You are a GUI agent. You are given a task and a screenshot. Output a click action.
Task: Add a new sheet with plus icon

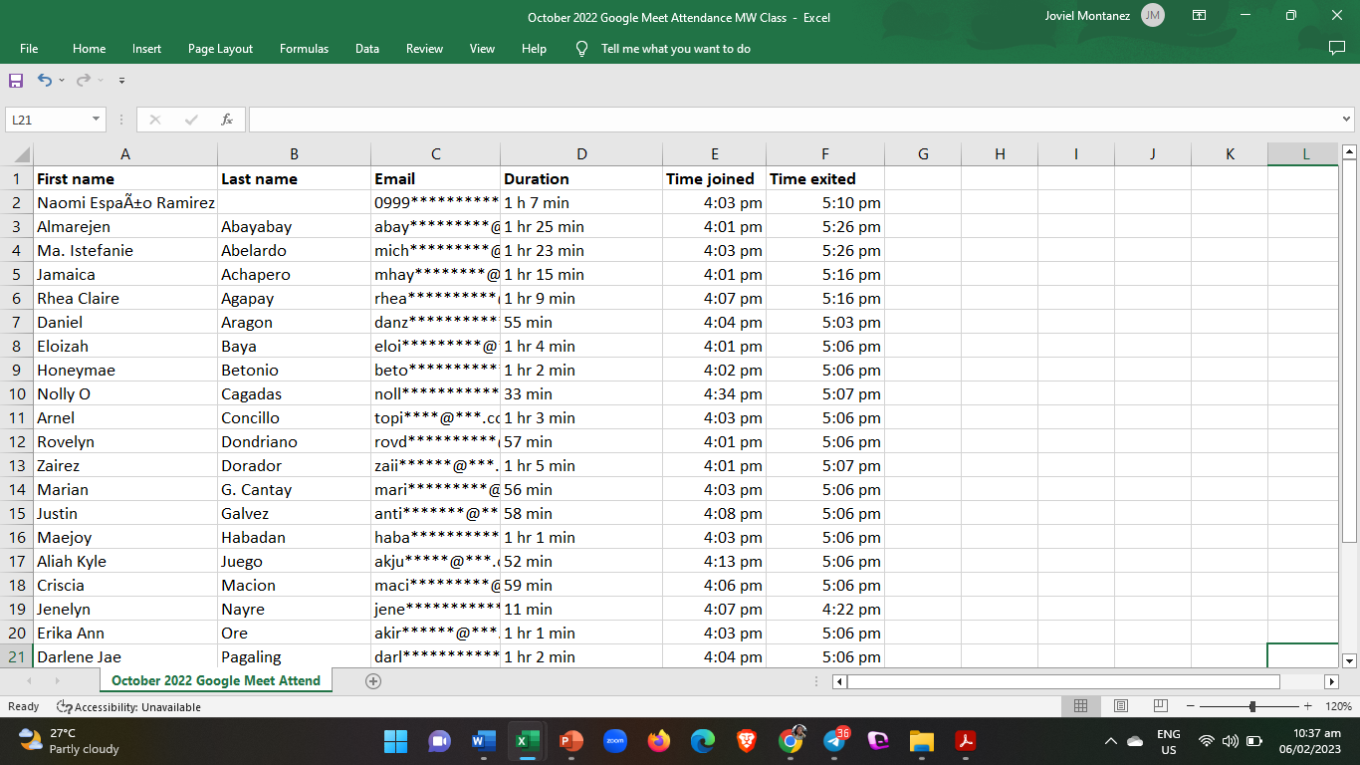[373, 681]
